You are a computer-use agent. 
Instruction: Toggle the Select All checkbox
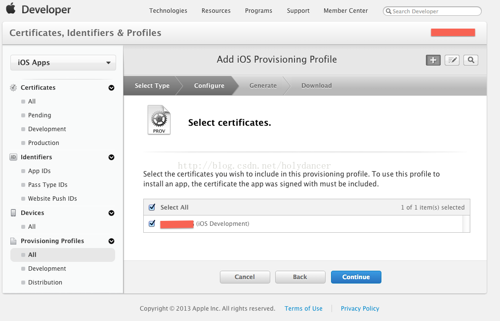coord(152,207)
